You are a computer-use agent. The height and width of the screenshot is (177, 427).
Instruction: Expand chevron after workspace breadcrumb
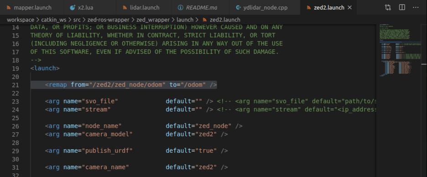pyautogui.click(x=37, y=20)
